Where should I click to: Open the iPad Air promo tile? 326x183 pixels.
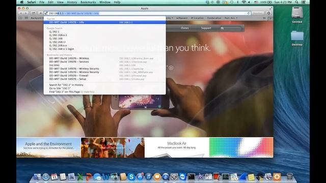pos(113,147)
